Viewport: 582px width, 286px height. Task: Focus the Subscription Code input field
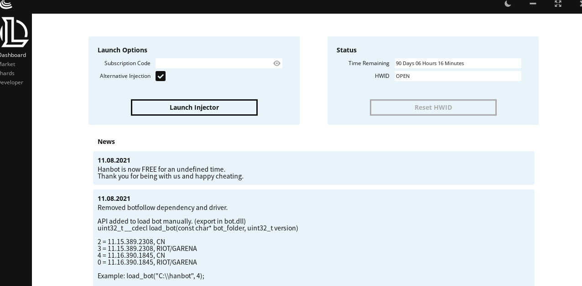(x=219, y=63)
